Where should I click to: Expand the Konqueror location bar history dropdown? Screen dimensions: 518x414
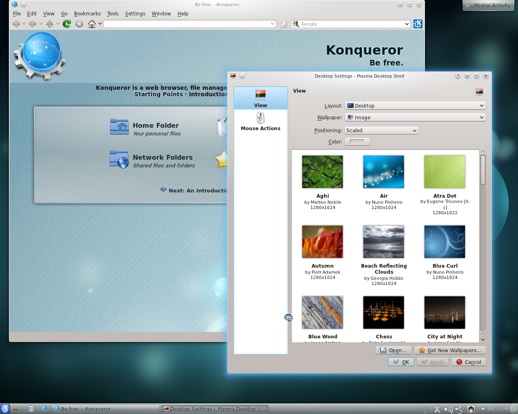272,24
